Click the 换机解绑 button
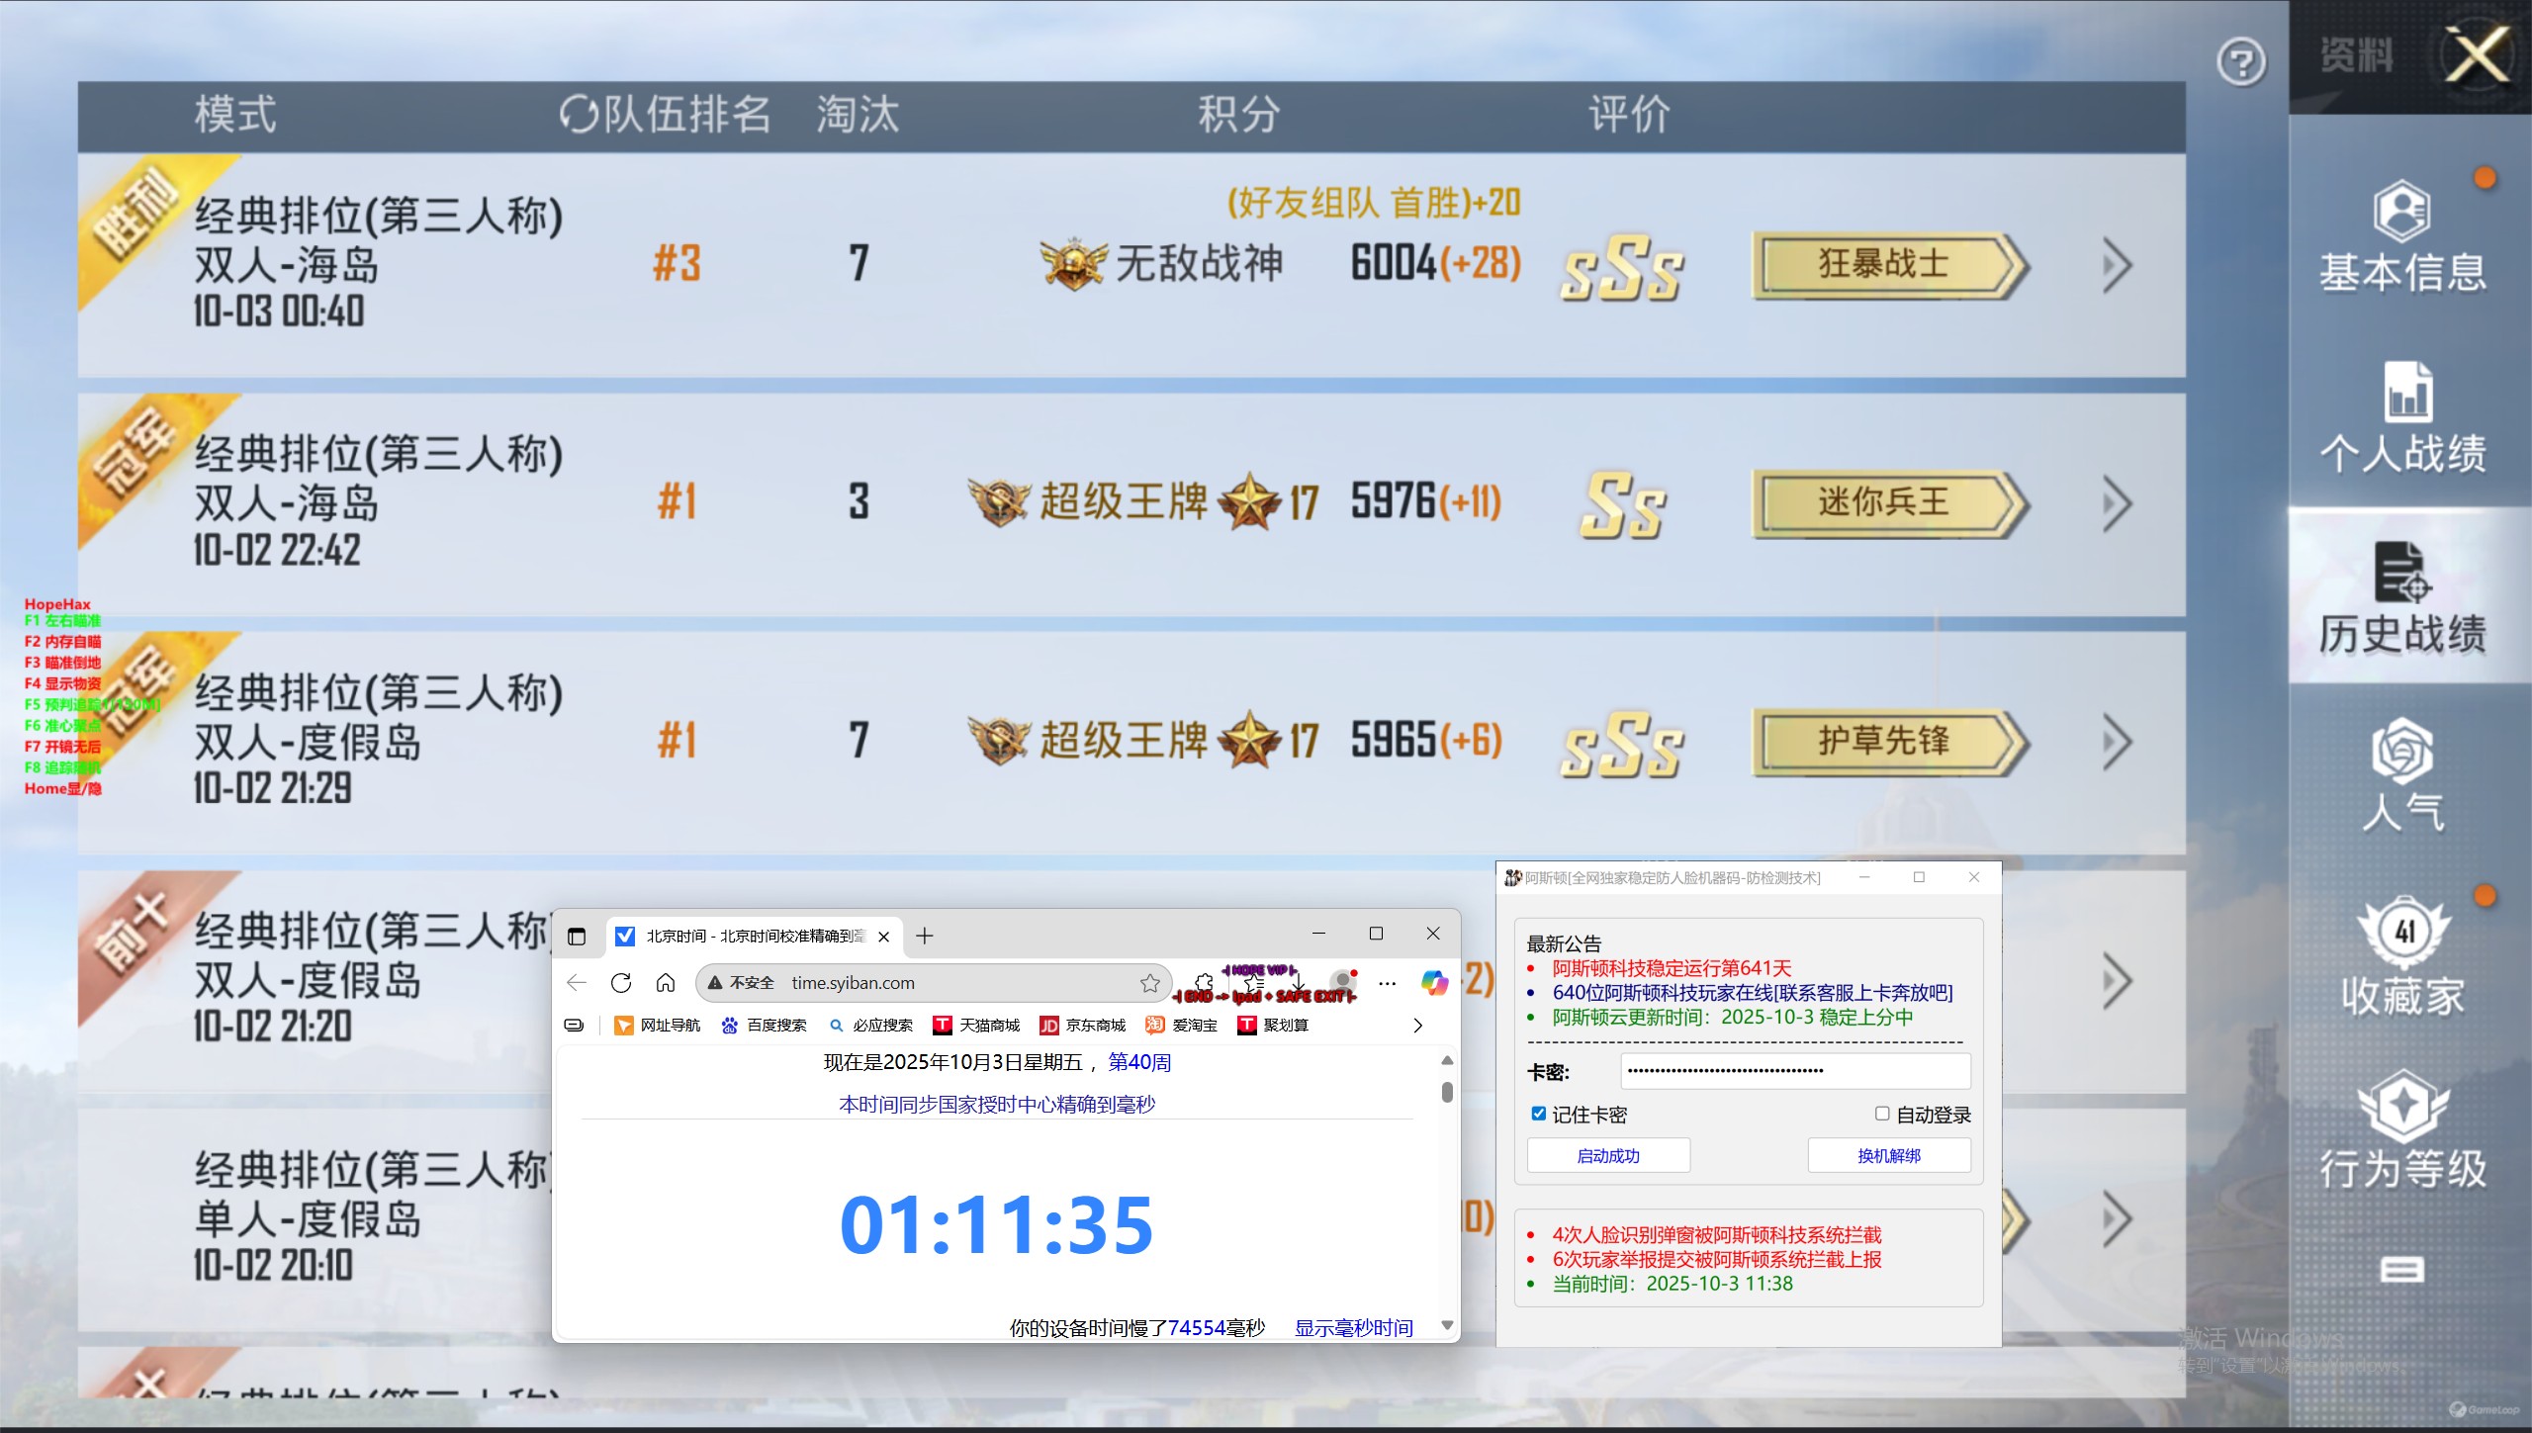 [1888, 1155]
